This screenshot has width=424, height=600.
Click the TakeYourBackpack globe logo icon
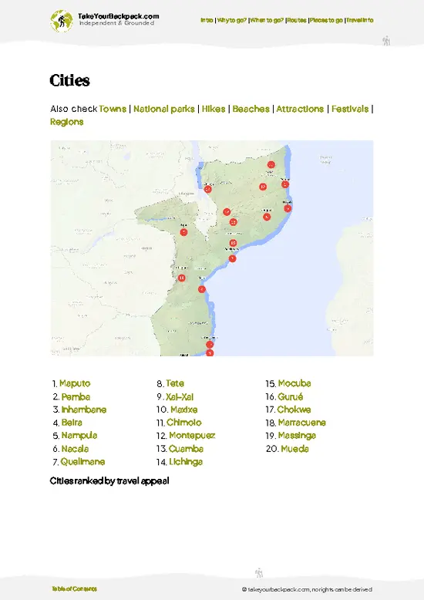coord(61,21)
